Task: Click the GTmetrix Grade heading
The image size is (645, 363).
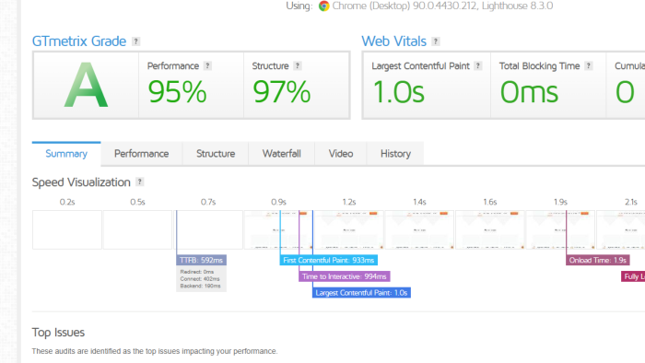Action: [79, 41]
